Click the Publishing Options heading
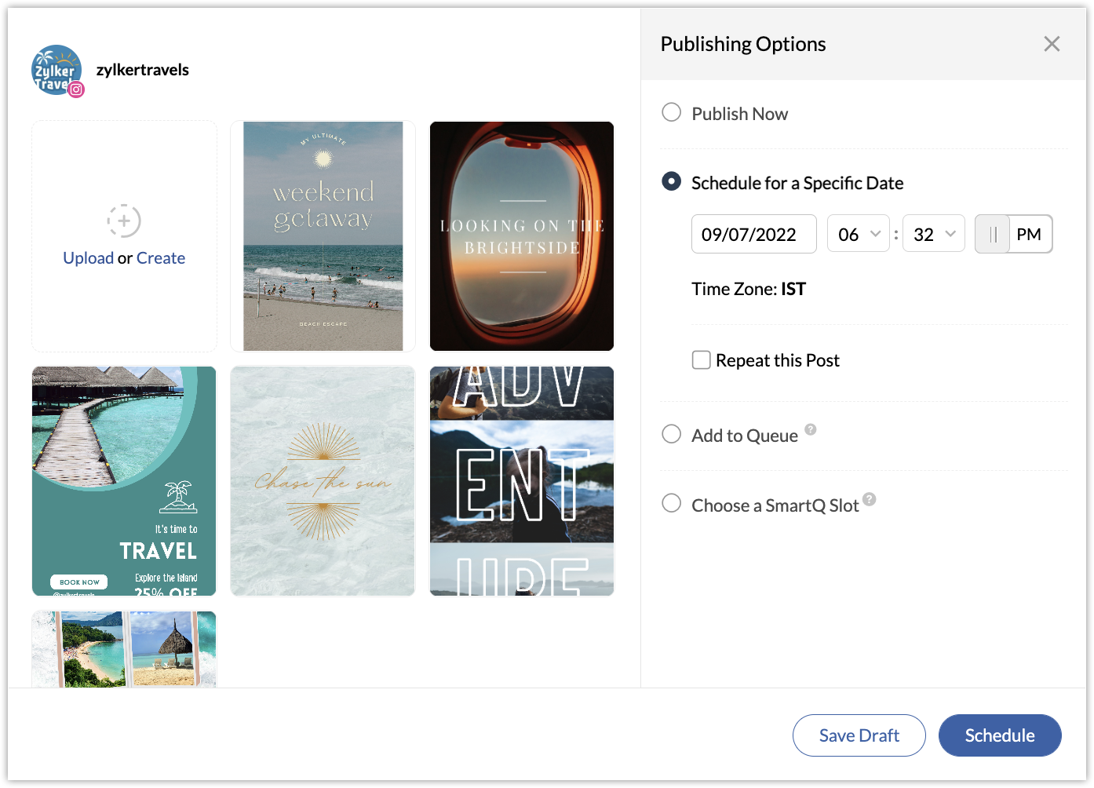 743,44
